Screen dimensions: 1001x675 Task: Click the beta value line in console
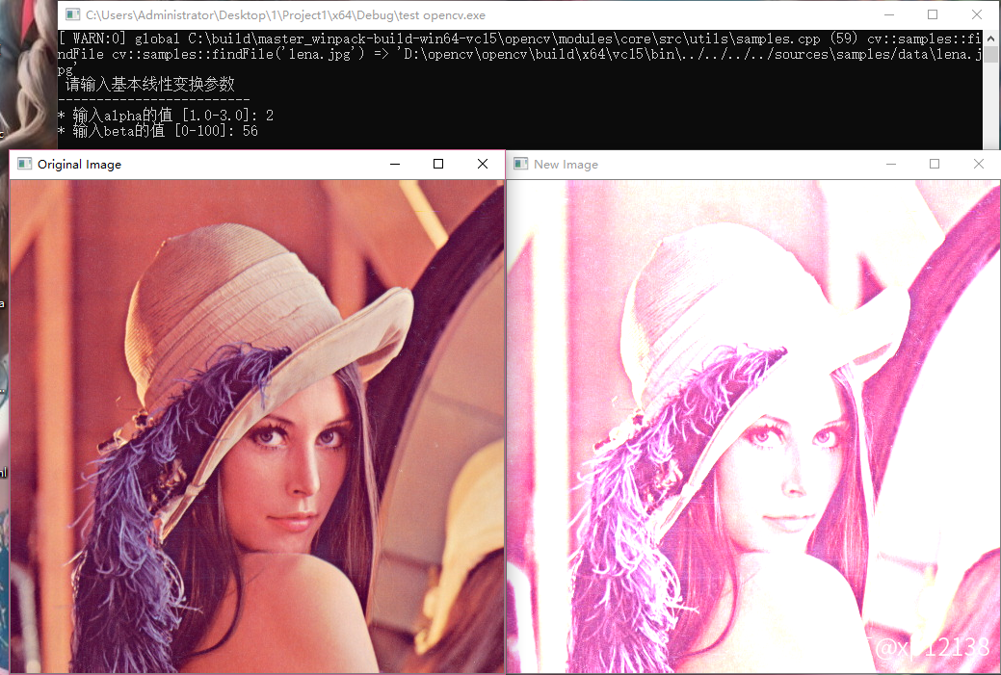(x=158, y=131)
